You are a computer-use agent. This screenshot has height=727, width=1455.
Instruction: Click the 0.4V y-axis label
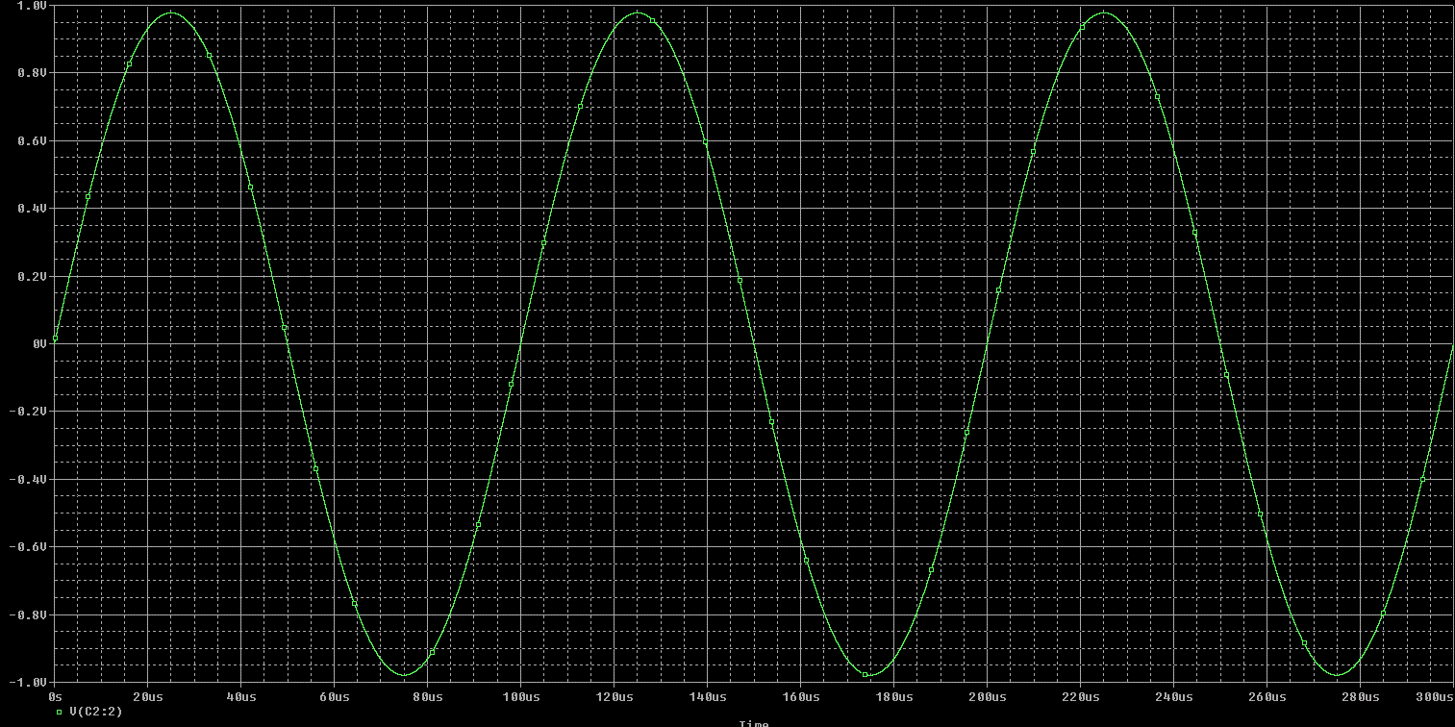click(x=32, y=209)
